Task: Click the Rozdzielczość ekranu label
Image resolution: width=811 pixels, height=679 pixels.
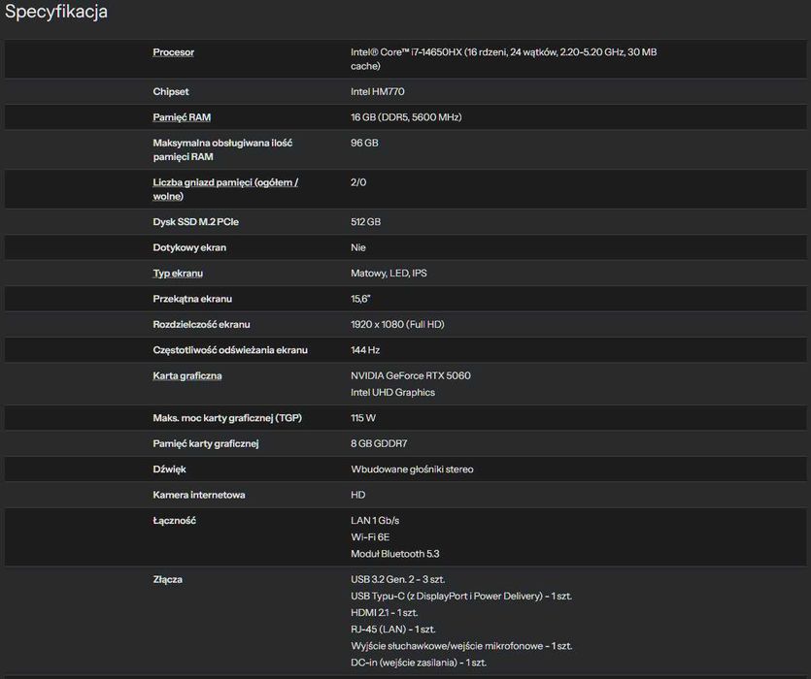Action: 201,325
